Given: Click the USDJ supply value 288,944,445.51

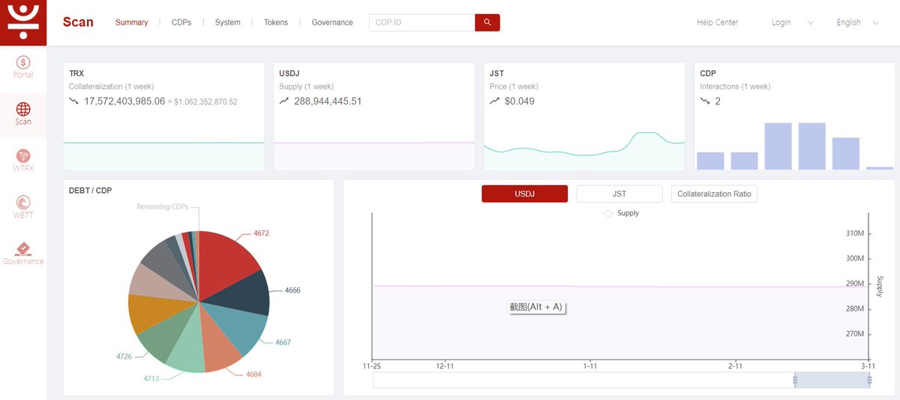Looking at the screenshot, I should (328, 101).
